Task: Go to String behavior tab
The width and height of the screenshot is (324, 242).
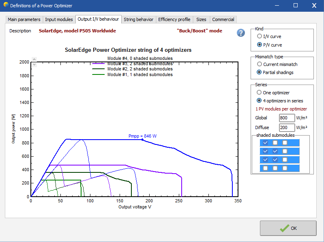Action: coord(138,19)
